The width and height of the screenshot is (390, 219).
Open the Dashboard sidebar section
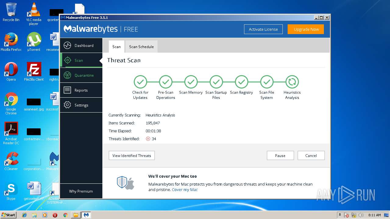tap(81, 46)
